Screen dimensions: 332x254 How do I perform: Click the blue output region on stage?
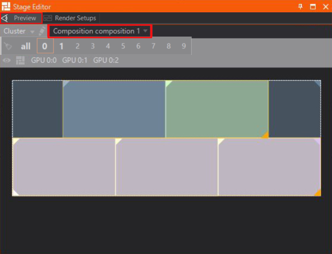point(114,109)
